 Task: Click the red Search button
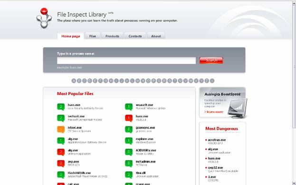(211, 60)
